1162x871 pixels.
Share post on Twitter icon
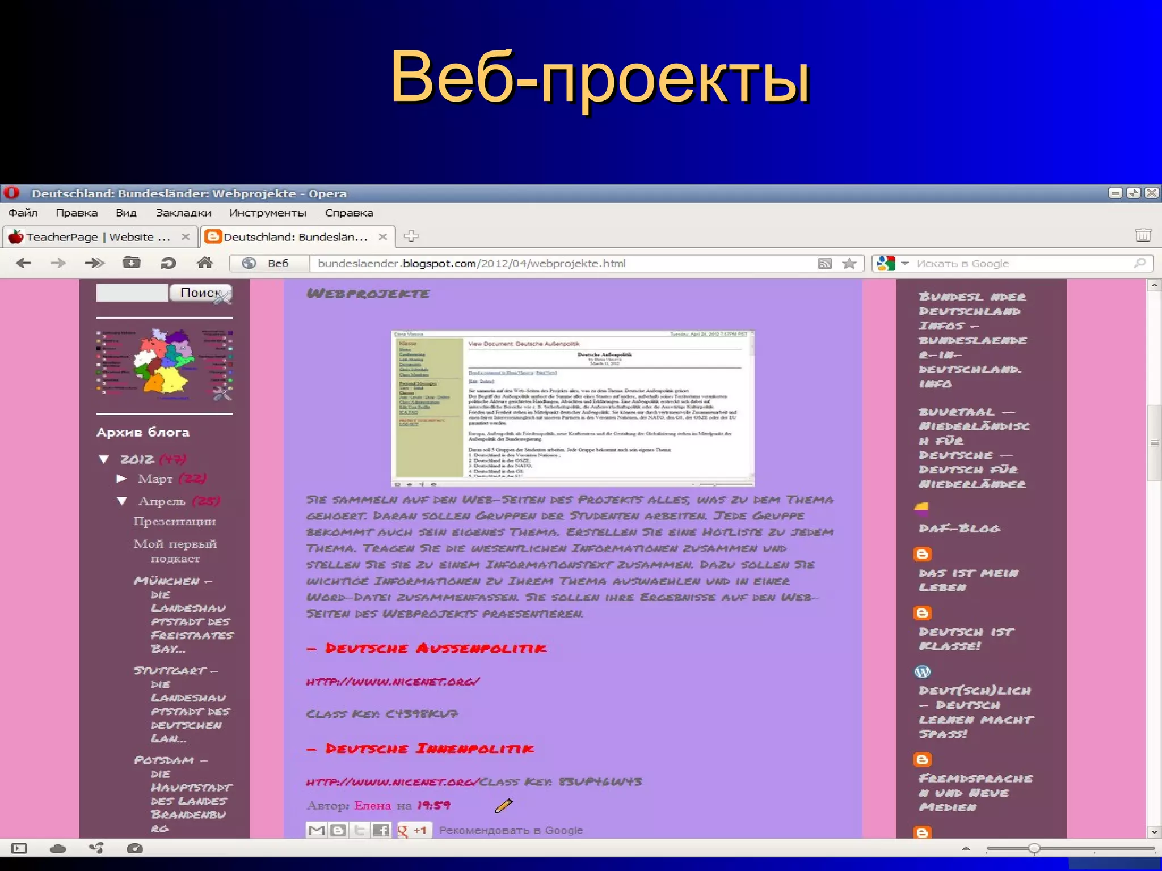point(360,830)
